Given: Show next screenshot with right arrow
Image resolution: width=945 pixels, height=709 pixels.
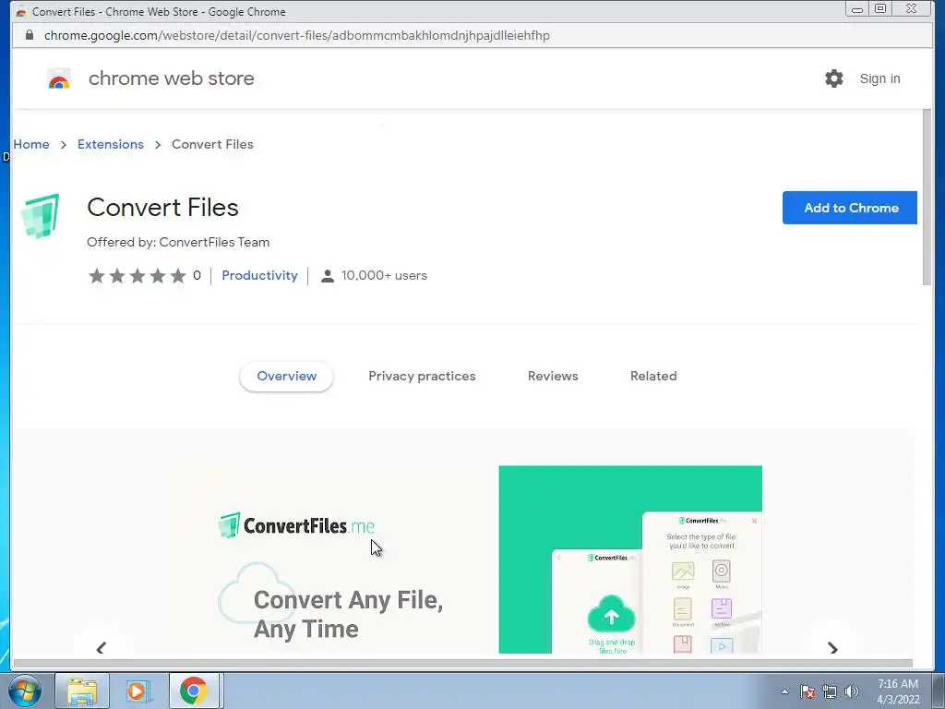Looking at the screenshot, I should coord(833,647).
